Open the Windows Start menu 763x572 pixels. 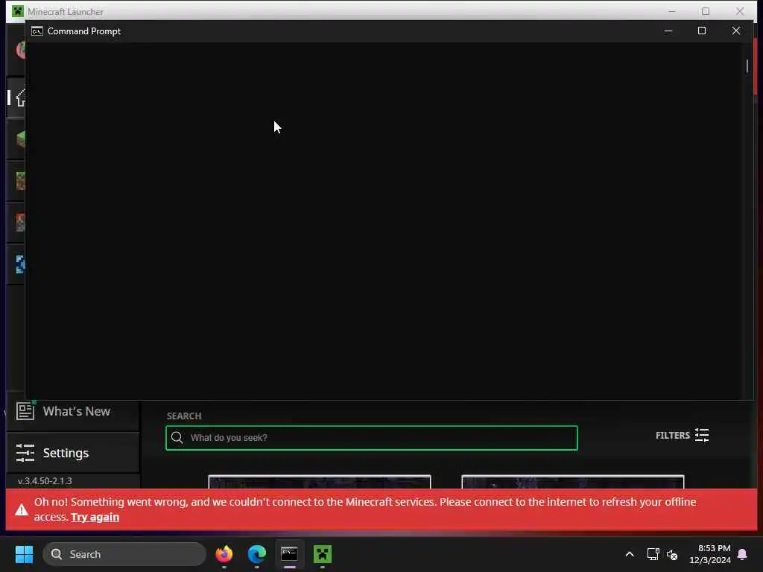pos(24,554)
